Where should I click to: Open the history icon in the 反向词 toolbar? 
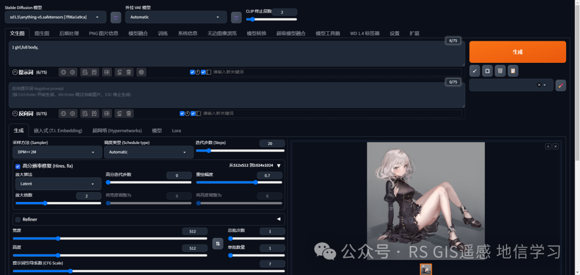pos(85,114)
